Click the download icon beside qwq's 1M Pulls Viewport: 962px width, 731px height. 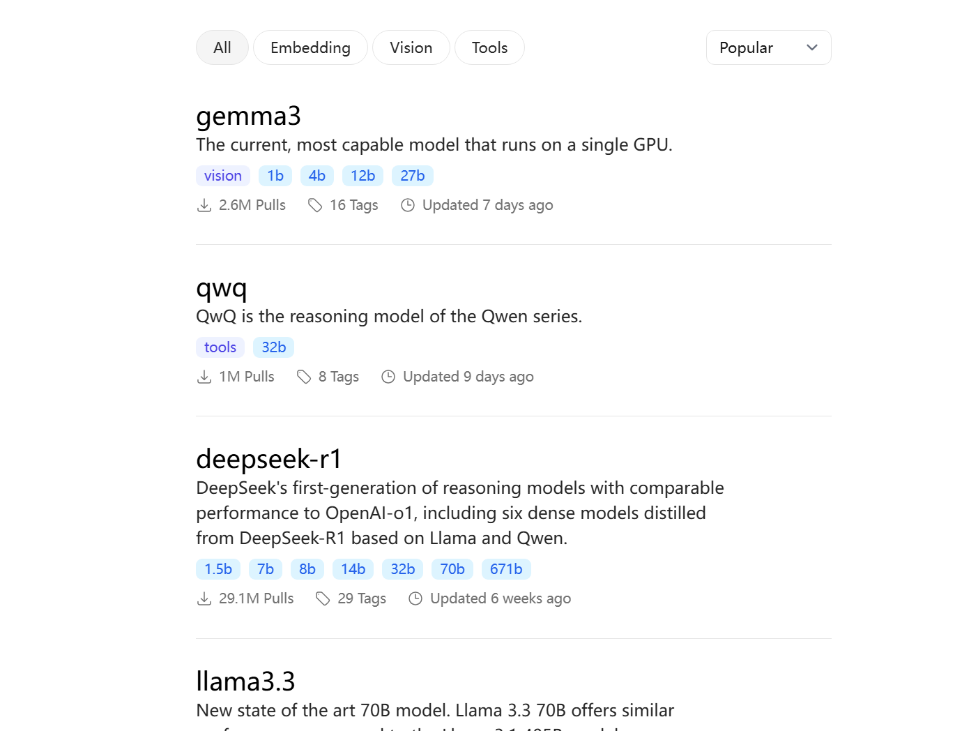coord(204,377)
